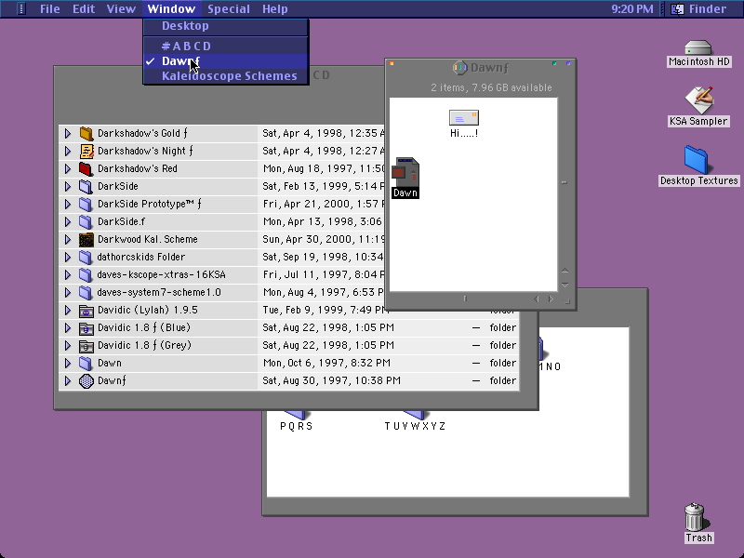744x558 pixels.
Task: Expand the Dawnƒ row disclosure triangle
Action: click(68, 381)
